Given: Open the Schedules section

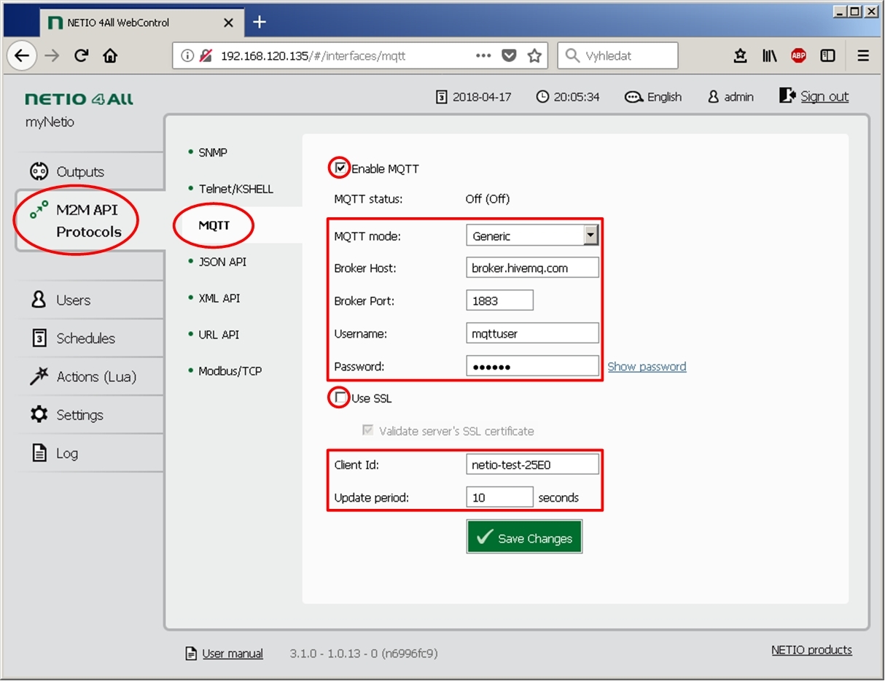Looking at the screenshot, I should (90, 338).
